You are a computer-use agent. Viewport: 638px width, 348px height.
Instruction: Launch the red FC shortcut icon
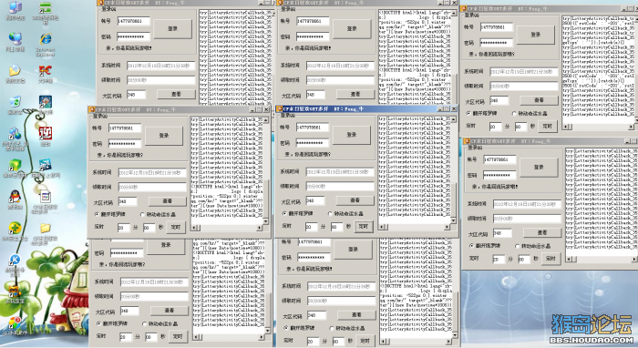[46, 71]
